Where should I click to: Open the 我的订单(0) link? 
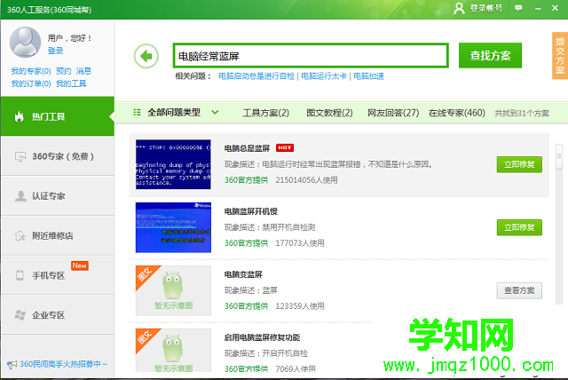click(x=31, y=83)
